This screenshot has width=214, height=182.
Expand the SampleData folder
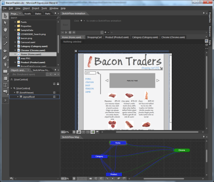[x=15, y=30]
